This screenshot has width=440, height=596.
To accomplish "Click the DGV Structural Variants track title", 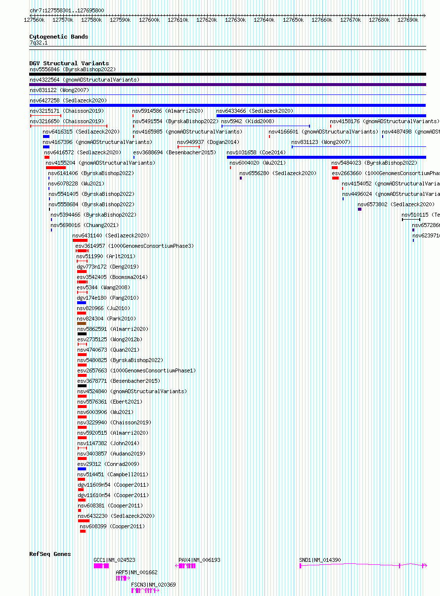I will click(69, 63).
